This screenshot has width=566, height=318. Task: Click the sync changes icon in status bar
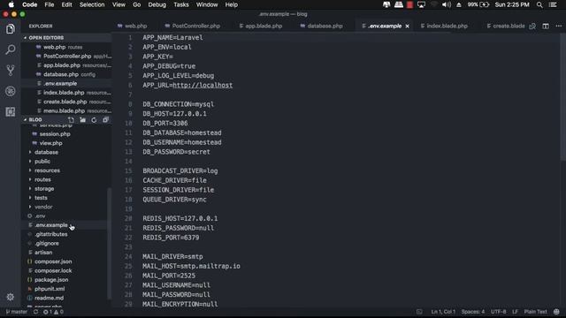(35, 312)
